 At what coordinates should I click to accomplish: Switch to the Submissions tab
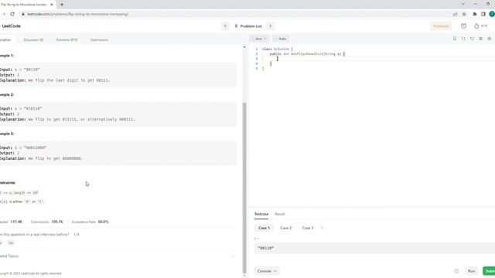click(99, 39)
